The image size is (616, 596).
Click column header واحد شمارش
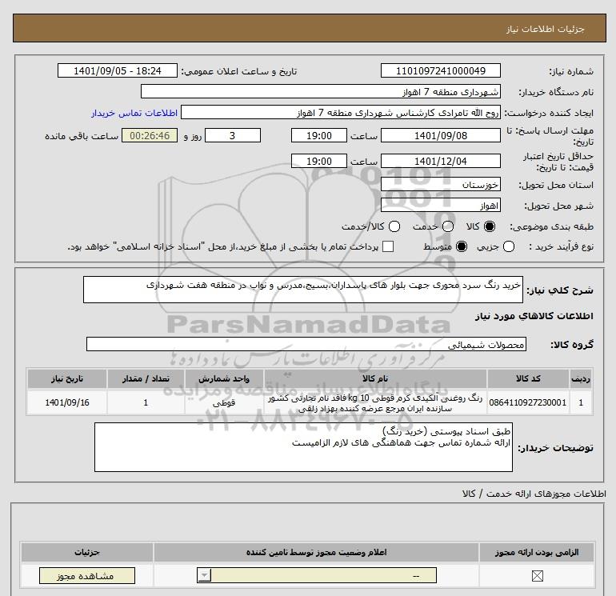[x=224, y=378]
